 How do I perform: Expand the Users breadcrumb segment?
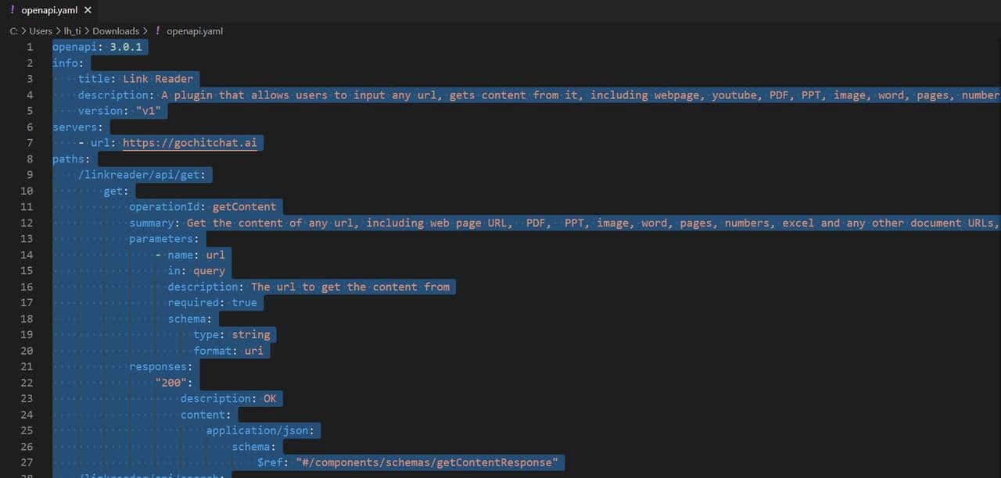pos(41,31)
